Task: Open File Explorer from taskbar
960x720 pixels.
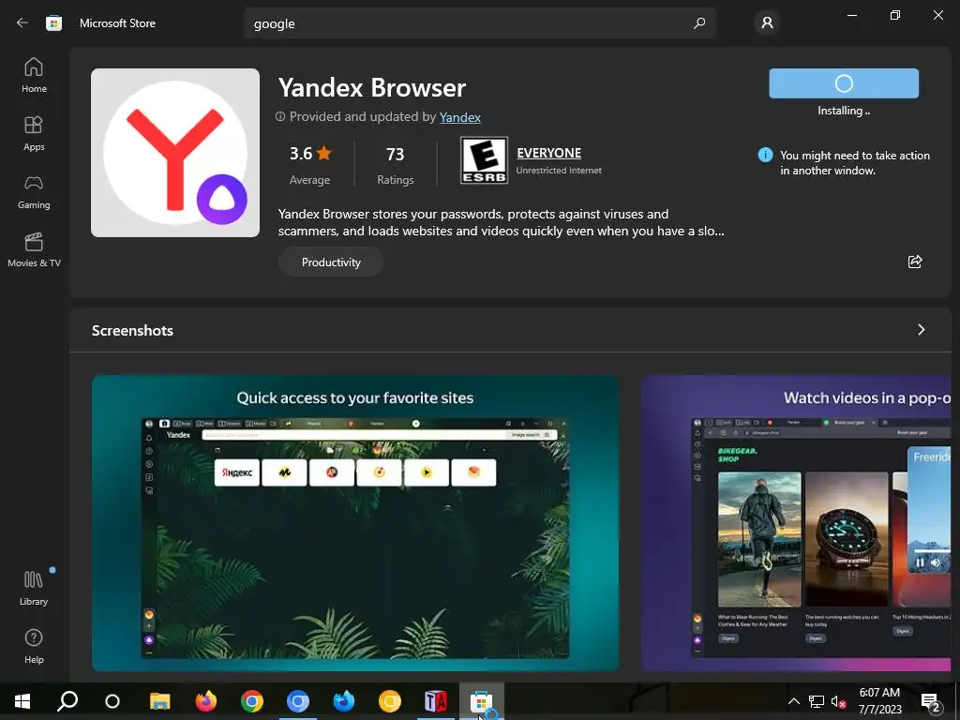Action: tap(159, 701)
